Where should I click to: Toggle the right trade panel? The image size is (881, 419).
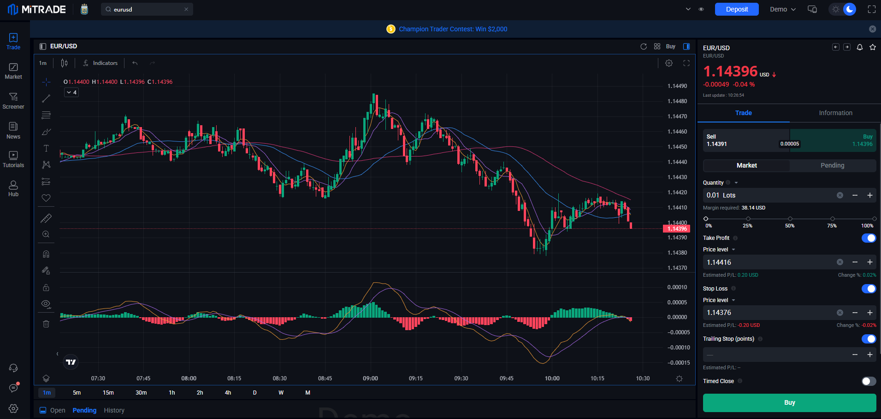(686, 47)
